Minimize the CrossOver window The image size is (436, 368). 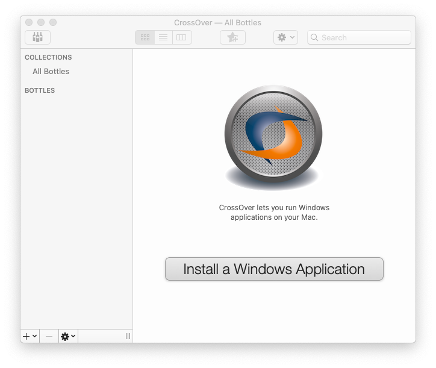pos(41,22)
